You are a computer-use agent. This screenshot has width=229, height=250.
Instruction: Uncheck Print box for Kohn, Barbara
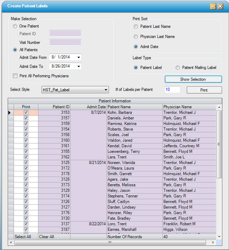click(26, 112)
